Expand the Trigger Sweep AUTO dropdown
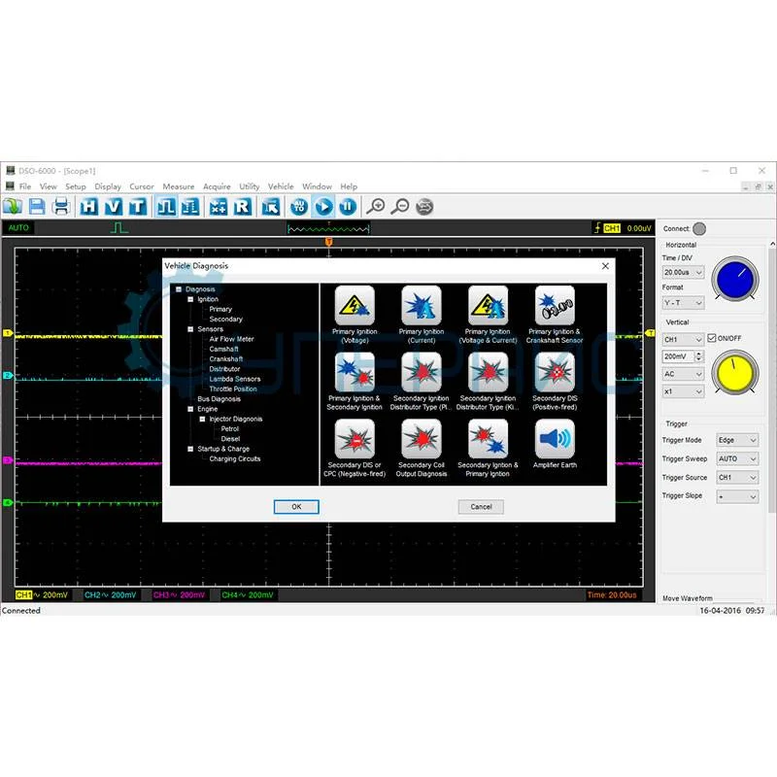Image resolution: width=777 pixels, height=777 pixels. point(736,458)
